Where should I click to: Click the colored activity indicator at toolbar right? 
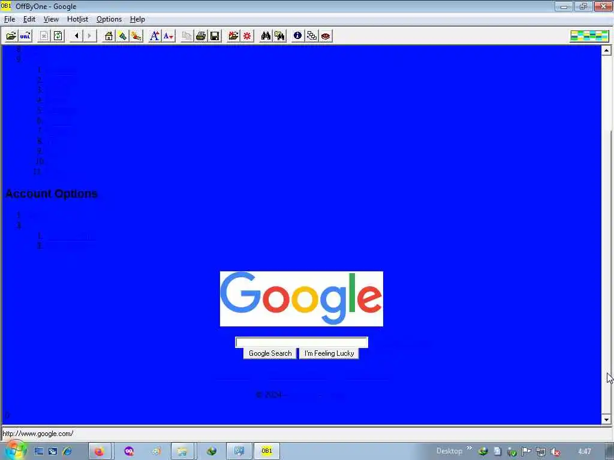(589, 36)
